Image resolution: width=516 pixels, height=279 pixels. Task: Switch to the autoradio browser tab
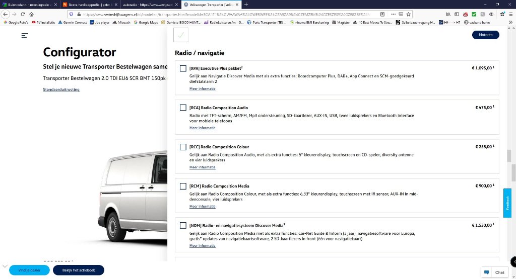pos(149,5)
